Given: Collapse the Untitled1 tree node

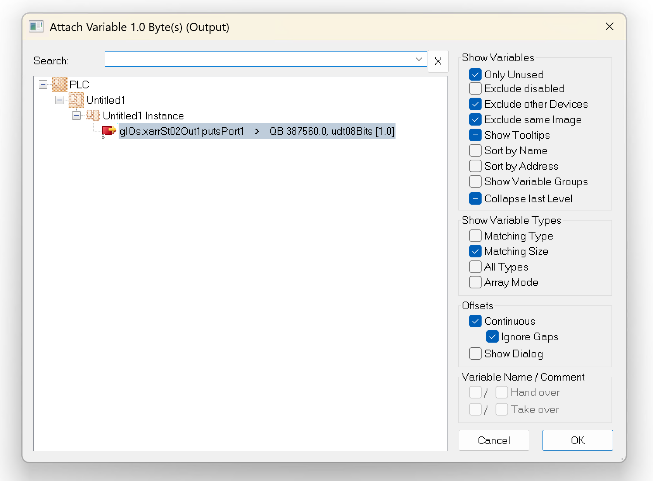Looking at the screenshot, I should point(60,100).
